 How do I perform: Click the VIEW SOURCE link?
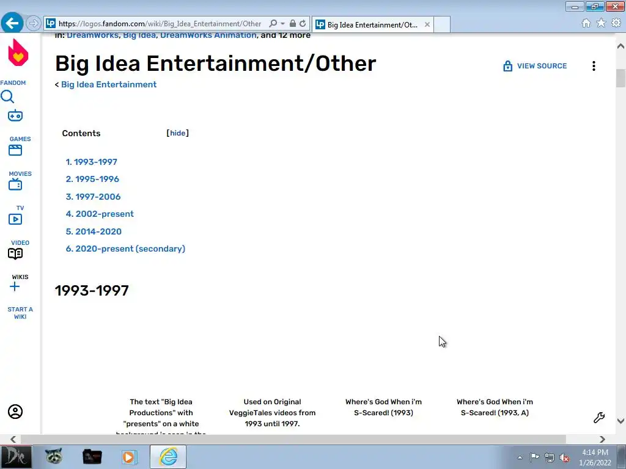[x=542, y=66]
